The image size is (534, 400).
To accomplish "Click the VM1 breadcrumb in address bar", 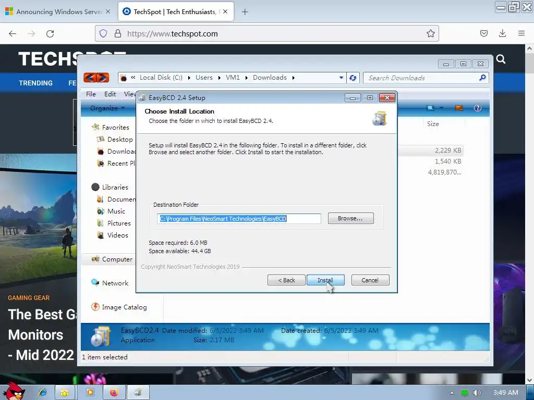I will (x=233, y=78).
